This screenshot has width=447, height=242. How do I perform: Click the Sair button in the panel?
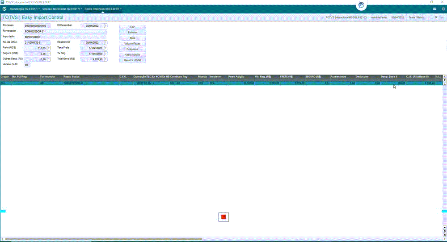[x=132, y=27]
